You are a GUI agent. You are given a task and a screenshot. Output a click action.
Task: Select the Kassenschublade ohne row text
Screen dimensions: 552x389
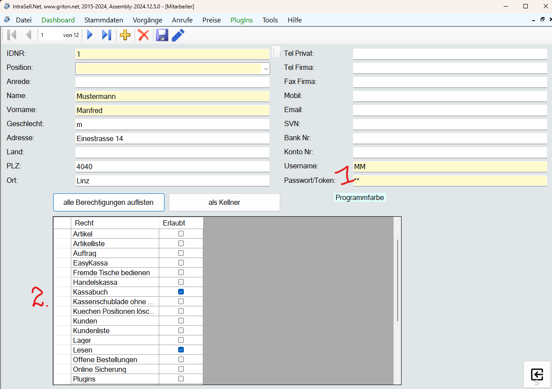tap(113, 302)
